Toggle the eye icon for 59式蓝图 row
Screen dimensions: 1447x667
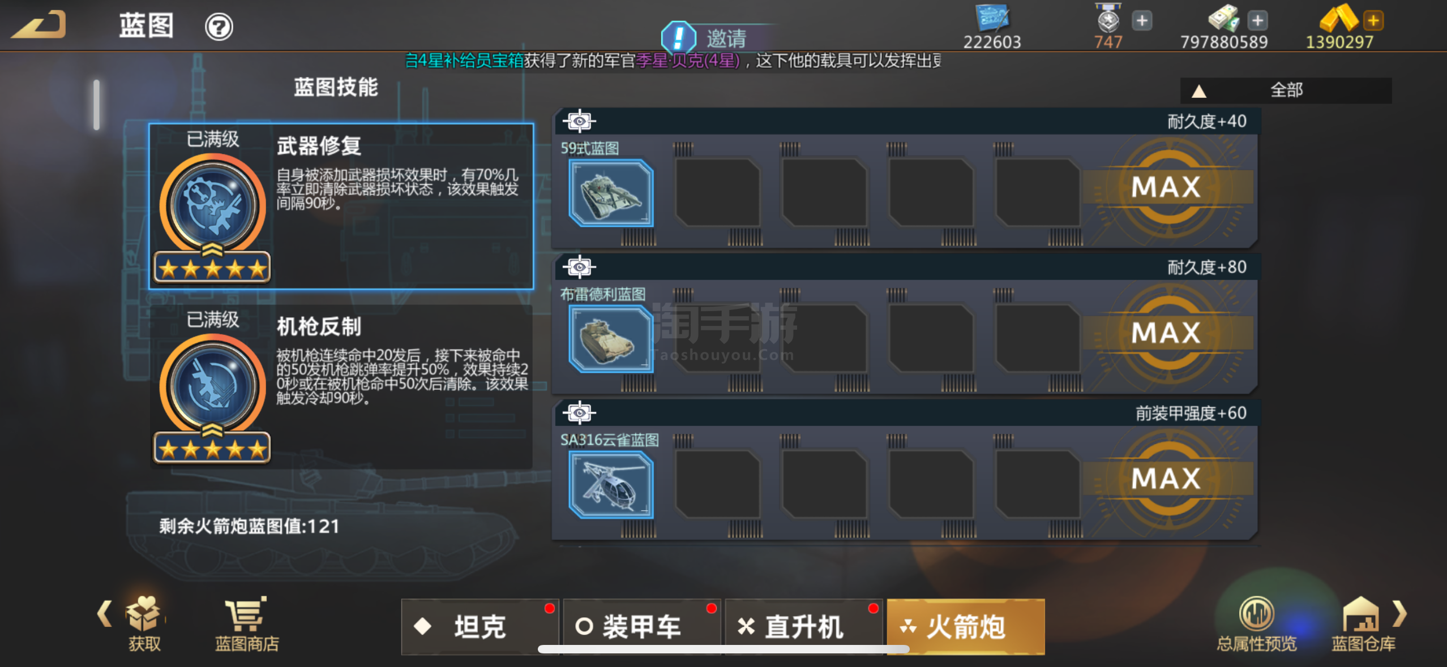click(x=579, y=121)
